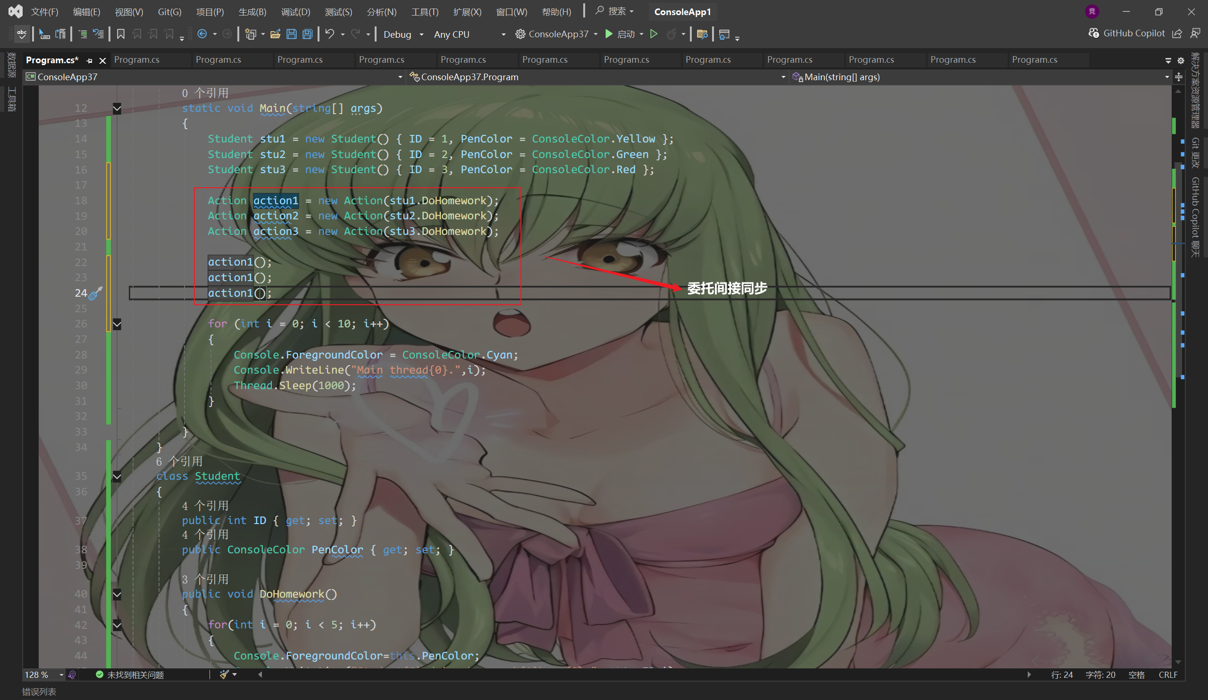1208x700 pixels.
Task: Click the 错误列表 error list tab
Action: point(39,692)
